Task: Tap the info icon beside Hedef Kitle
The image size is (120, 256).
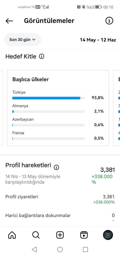Action: click(42, 57)
